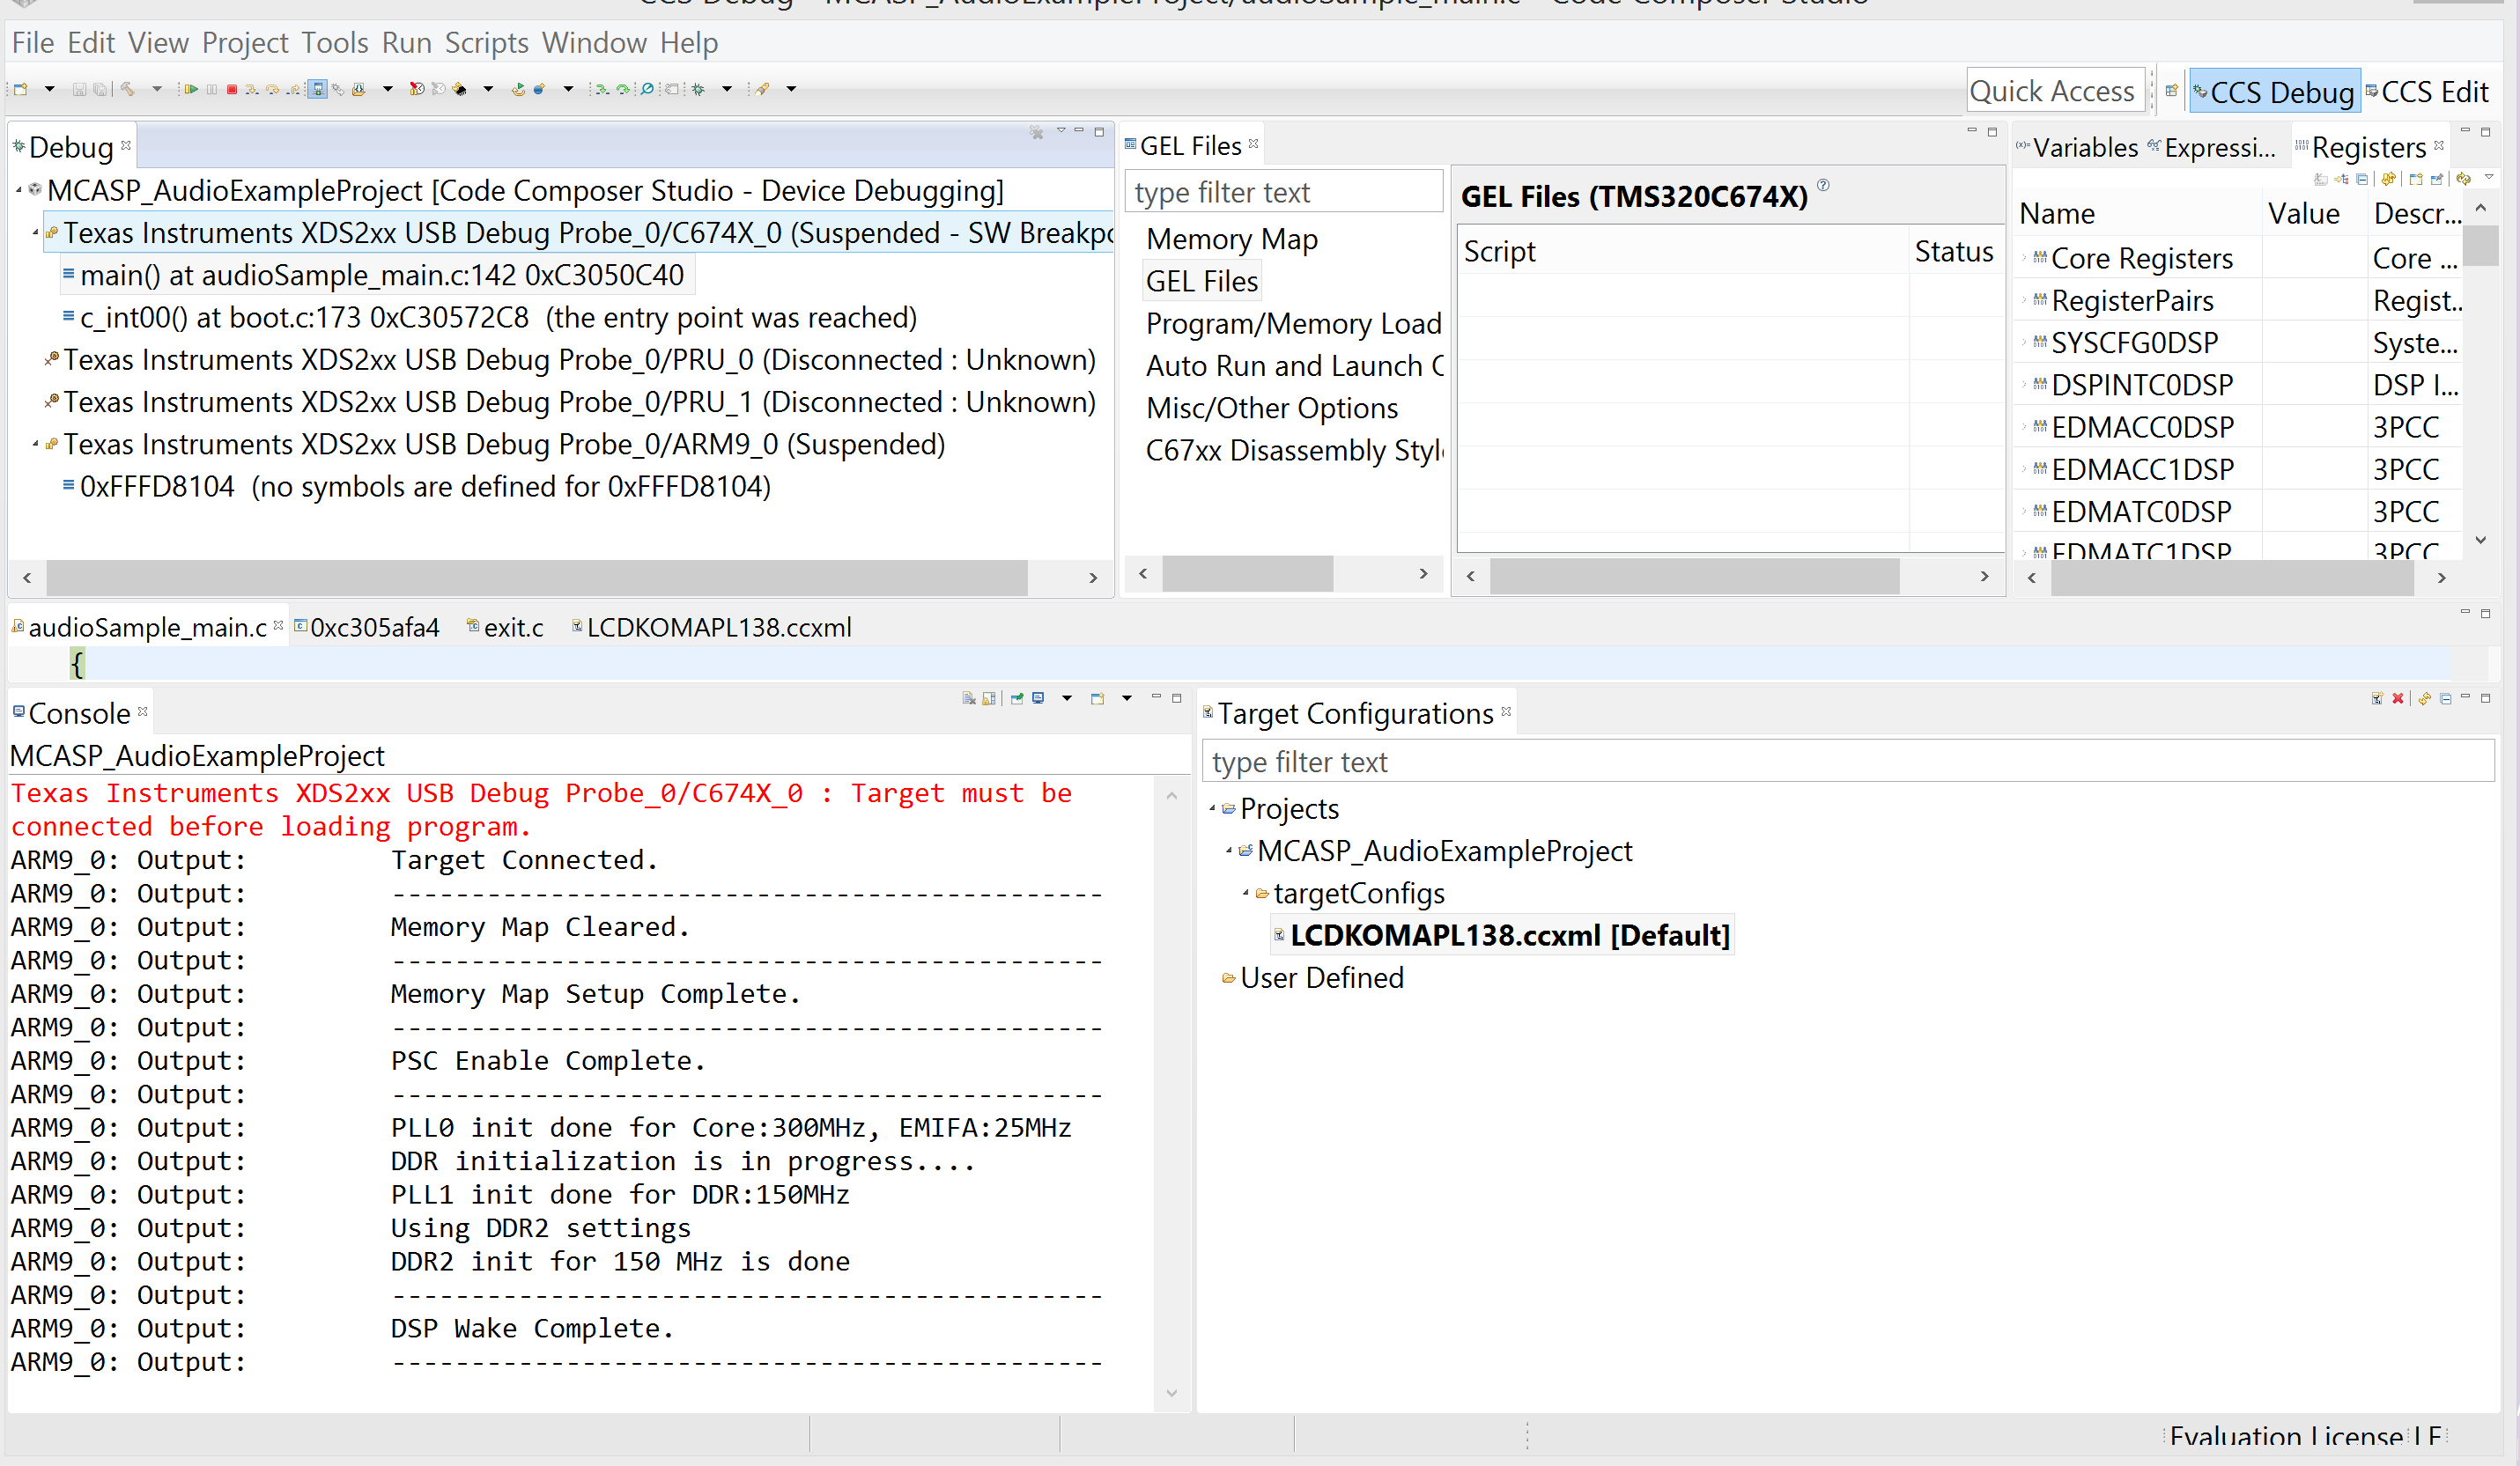Open the Scripts menu
Viewport: 2520px width, 1466px height.
486,43
